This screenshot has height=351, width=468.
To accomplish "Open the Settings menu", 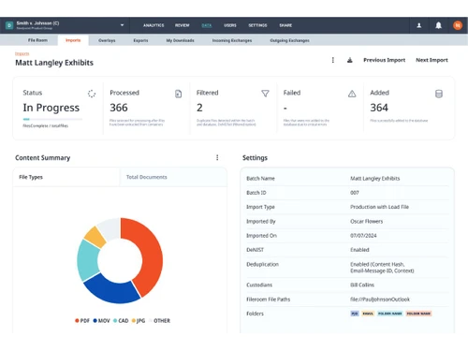I will coord(257,25).
